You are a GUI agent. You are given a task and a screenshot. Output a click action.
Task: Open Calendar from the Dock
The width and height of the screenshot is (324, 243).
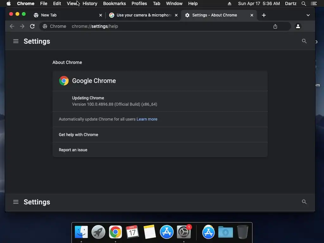click(x=133, y=232)
